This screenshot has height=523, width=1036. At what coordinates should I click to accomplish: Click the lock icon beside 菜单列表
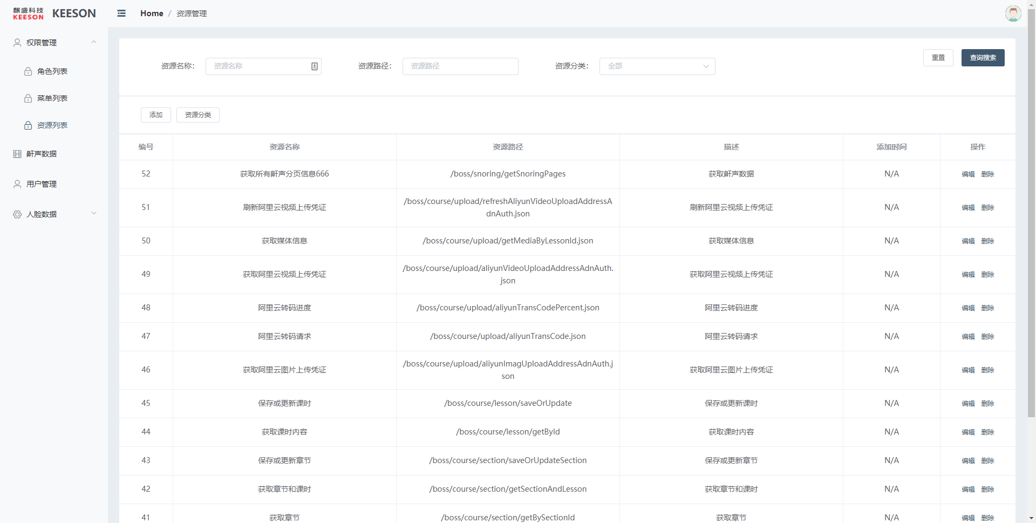click(28, 98)
